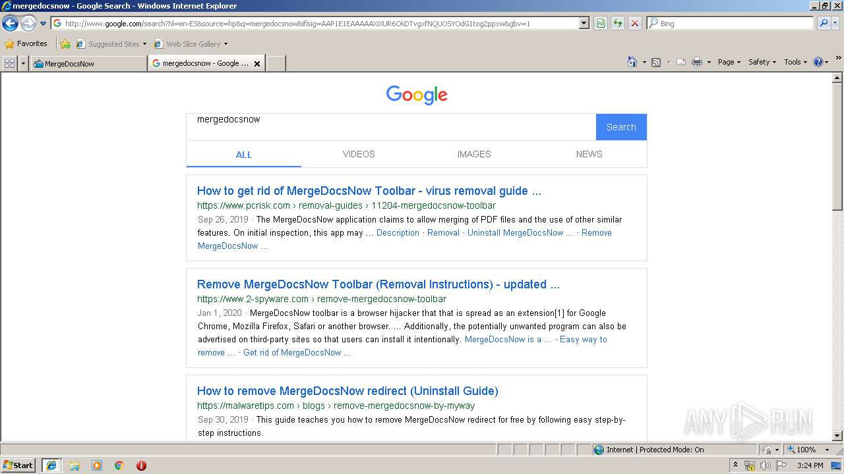Run Bing search with the magnifier icon
Viewport: 844px width, 474px height.
pyautogui.click(x=823, y=24)
